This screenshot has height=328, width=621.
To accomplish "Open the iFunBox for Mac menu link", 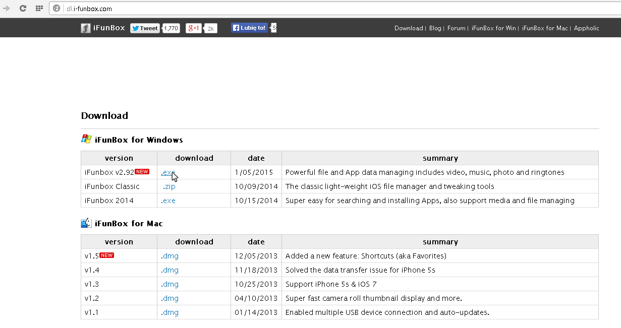I will (545, 28).
